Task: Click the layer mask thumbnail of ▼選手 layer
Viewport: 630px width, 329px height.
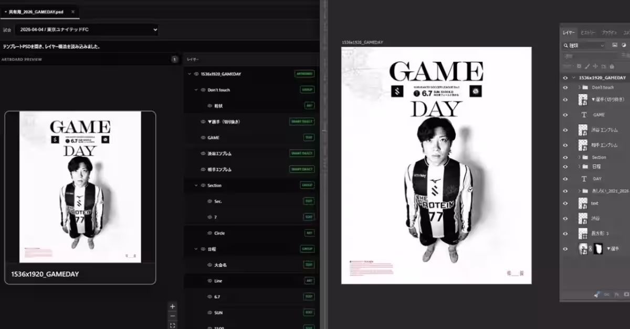Action: 597,249
